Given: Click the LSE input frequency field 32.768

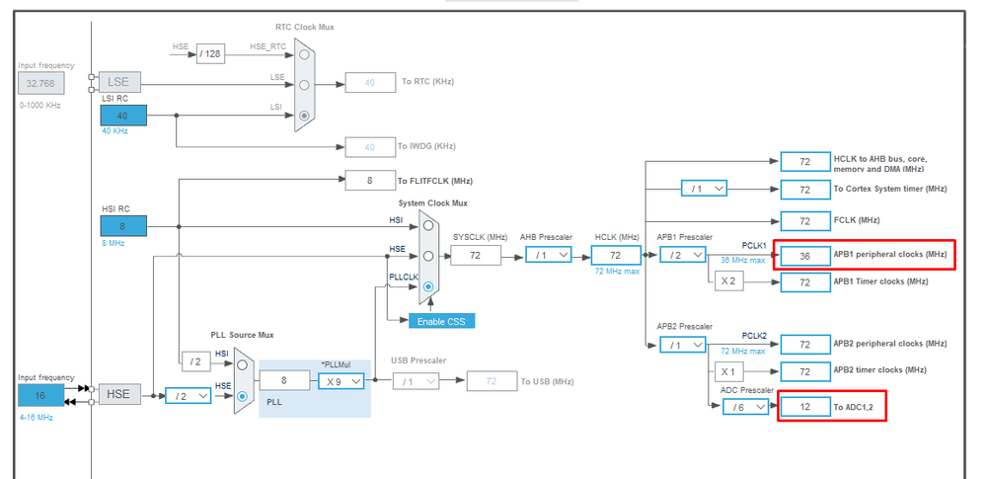Looking at the screenshot, I should click(40, 83).
